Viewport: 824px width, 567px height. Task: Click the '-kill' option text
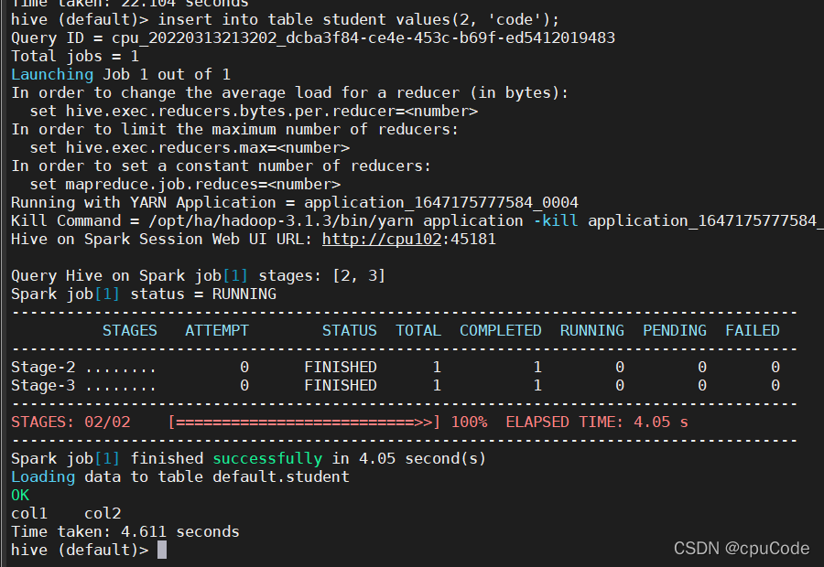556,221
